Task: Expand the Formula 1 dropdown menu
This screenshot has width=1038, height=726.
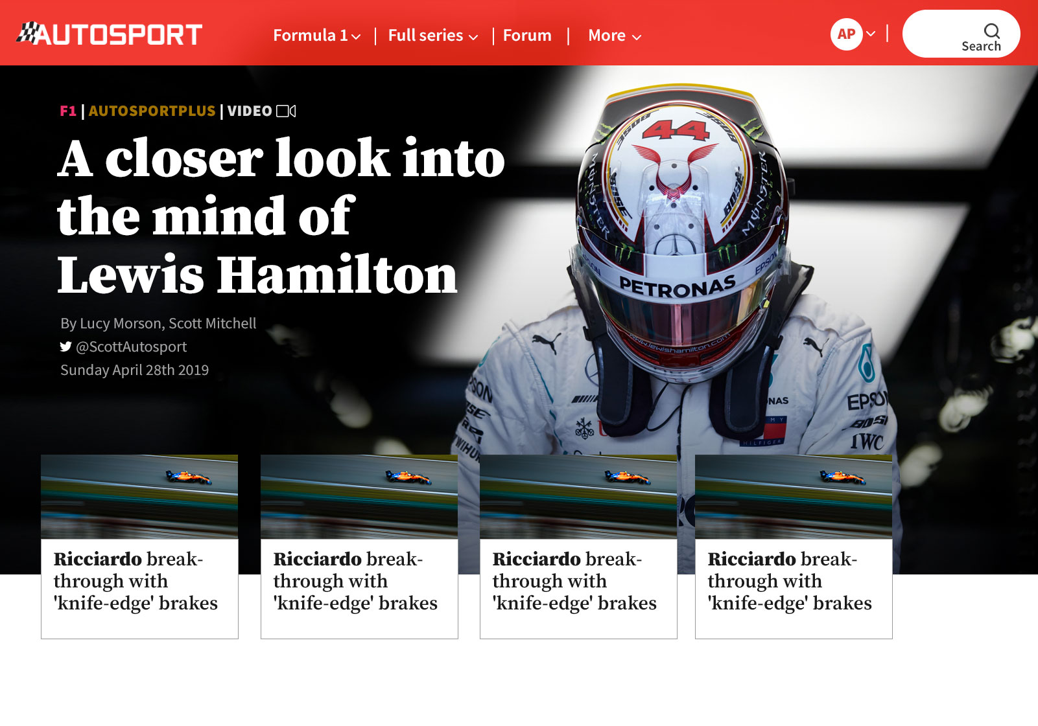Action: (x=316, y=36)
